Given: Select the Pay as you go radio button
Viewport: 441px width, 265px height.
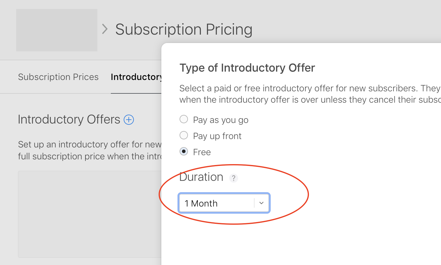Looking at the screenshot, I should [184, 119].
